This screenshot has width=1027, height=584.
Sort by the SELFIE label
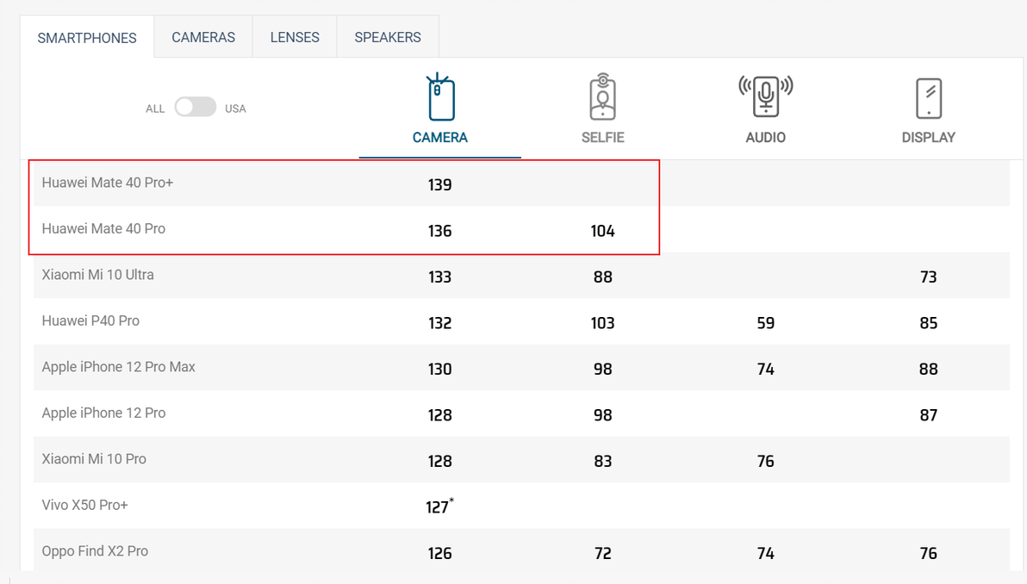603,138
